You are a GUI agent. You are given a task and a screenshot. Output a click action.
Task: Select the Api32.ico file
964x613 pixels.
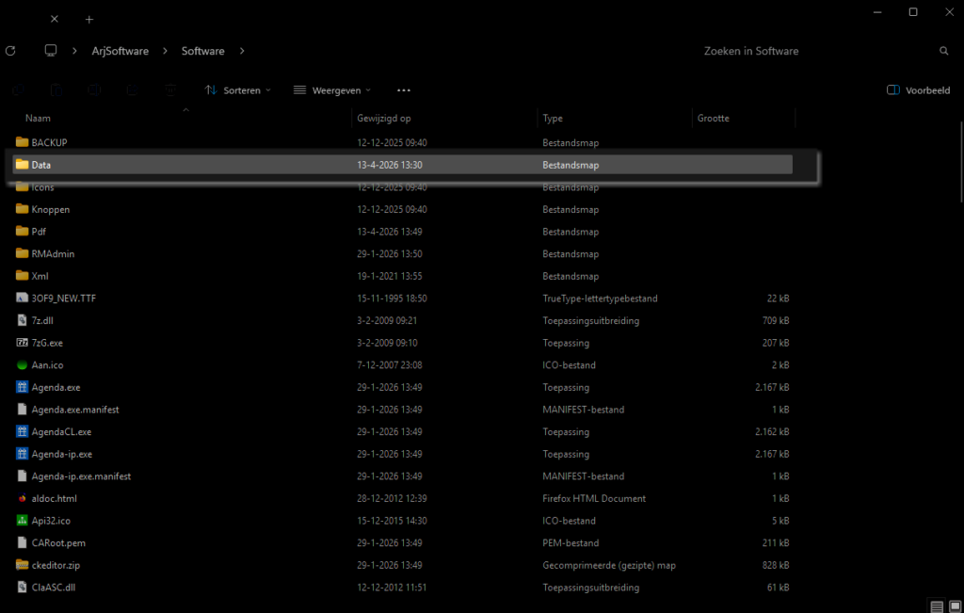(53, 521)
